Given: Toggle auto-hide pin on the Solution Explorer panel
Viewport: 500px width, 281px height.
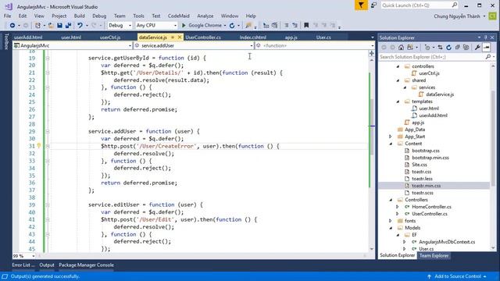Looking at the screenshot, I should coord(486,37).
